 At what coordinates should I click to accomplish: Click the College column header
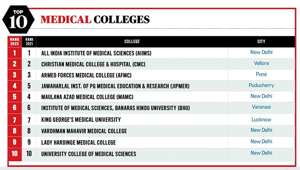click(x=132, y=42)
